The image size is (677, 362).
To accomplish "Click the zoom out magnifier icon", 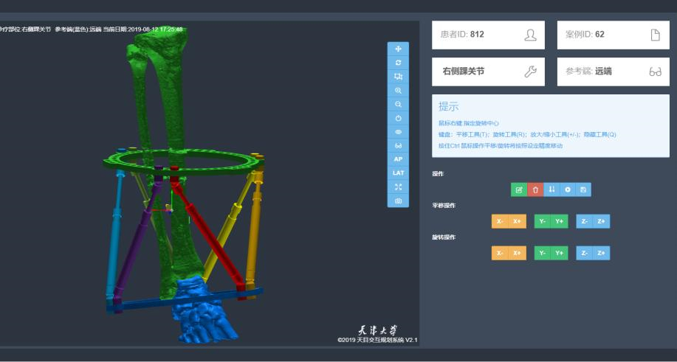I will (x=398, y=104).
